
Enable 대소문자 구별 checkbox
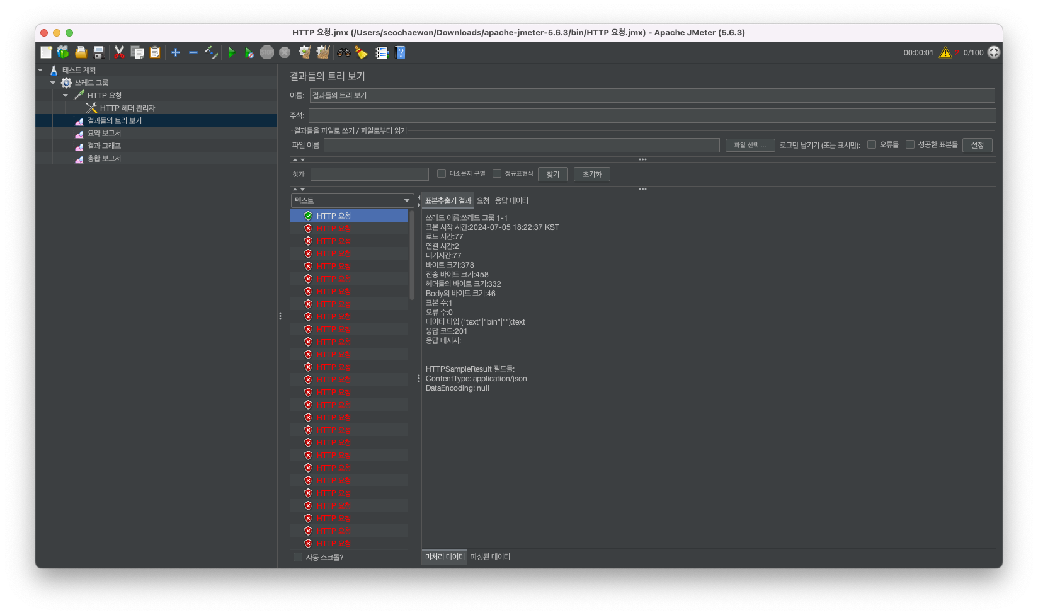442,173
